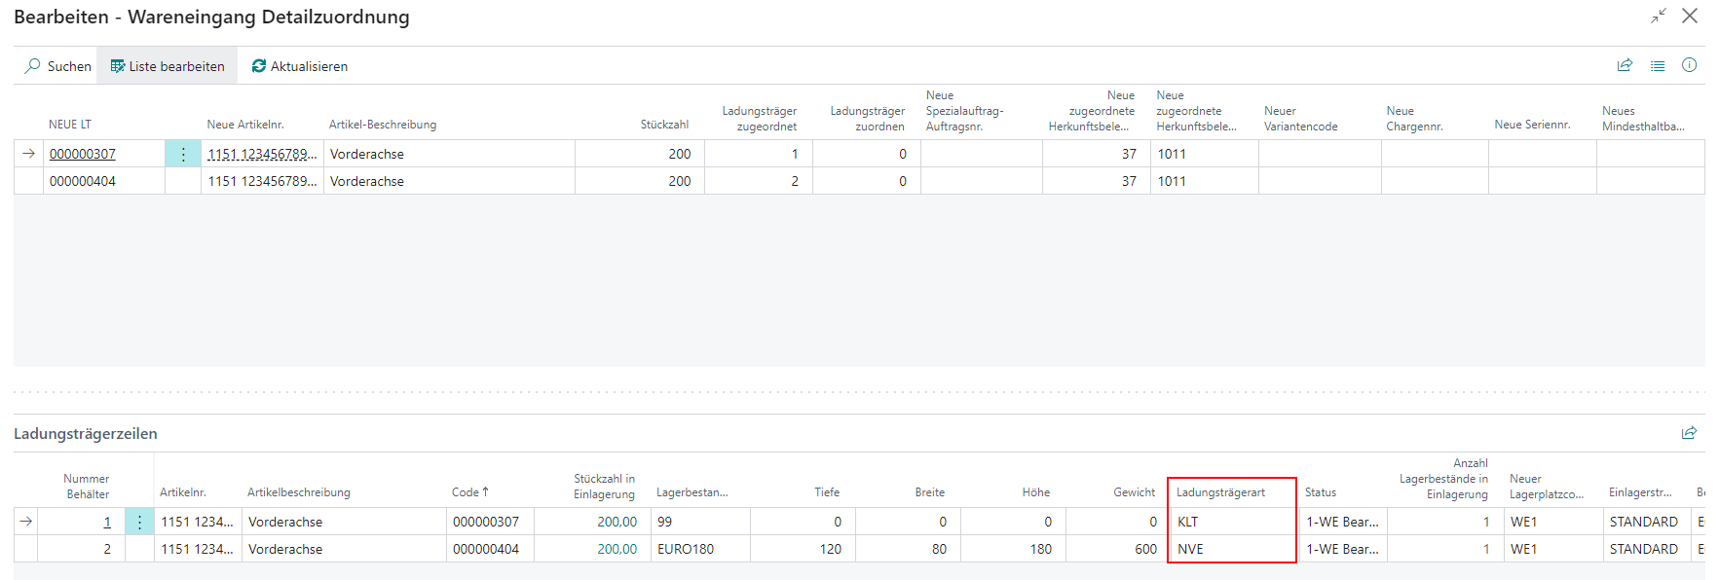Click the list view options icon
This screenshot has height=580, width=1719.
[1658, 65]
